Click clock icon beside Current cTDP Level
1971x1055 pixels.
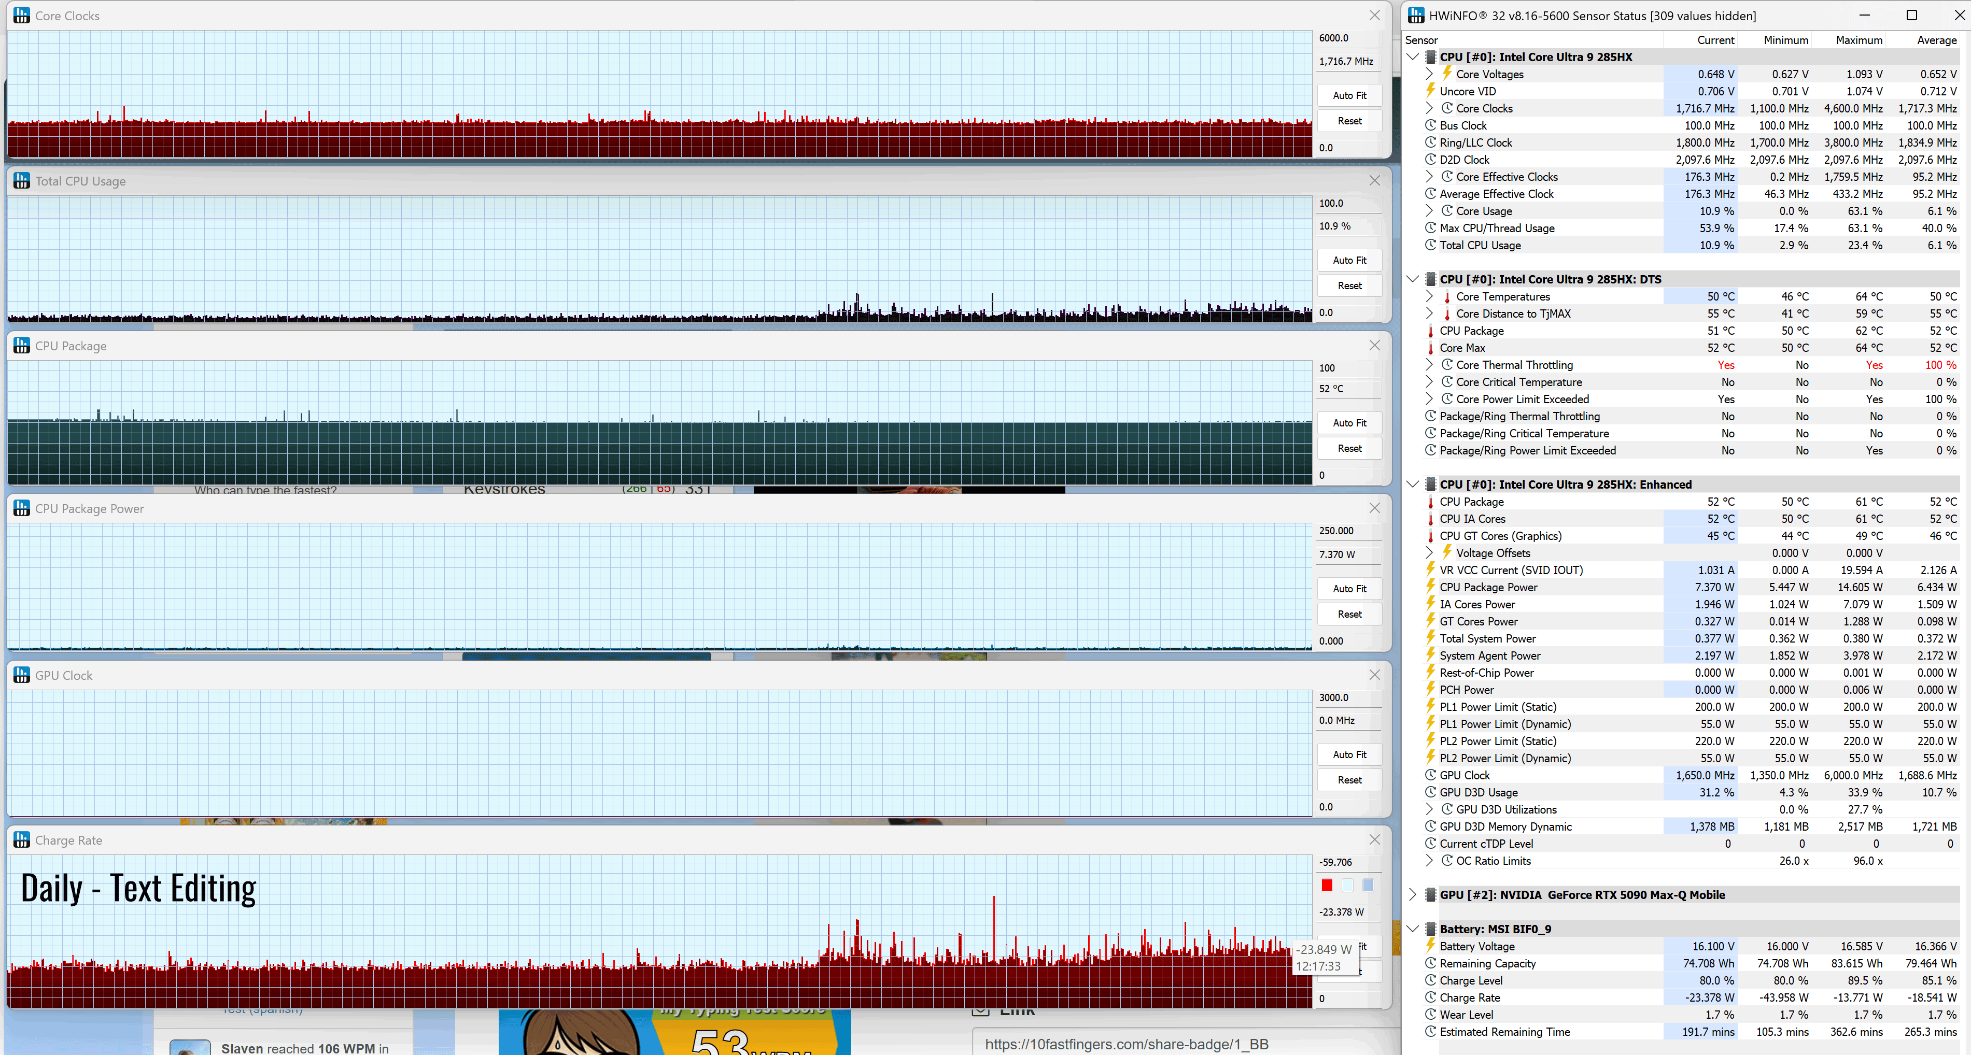pyautogui.click(x=1430, y=843)
